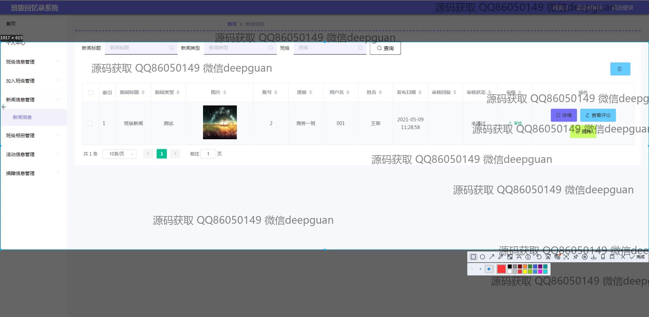Click the blue trash delete icon button
Screen dimensions: 649x317
point(620,69)
